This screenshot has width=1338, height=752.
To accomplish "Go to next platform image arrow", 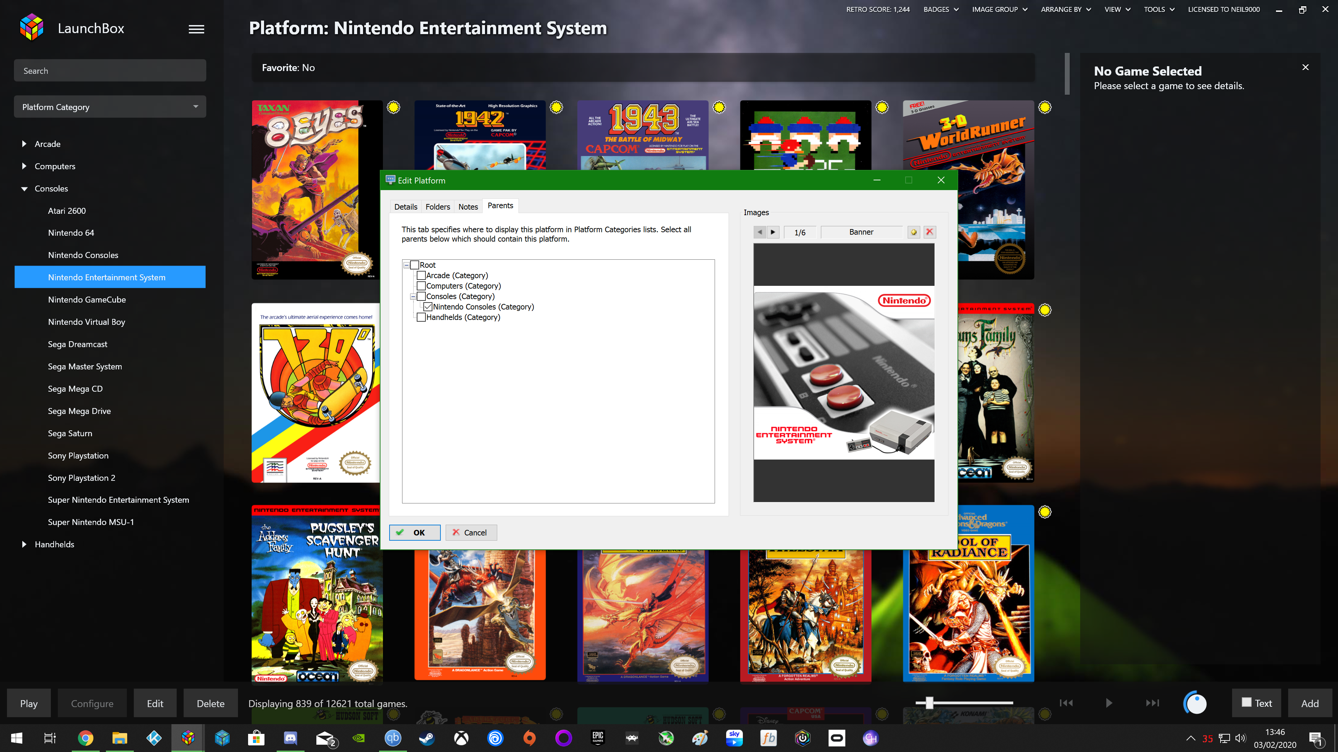I will click(773, 232).
